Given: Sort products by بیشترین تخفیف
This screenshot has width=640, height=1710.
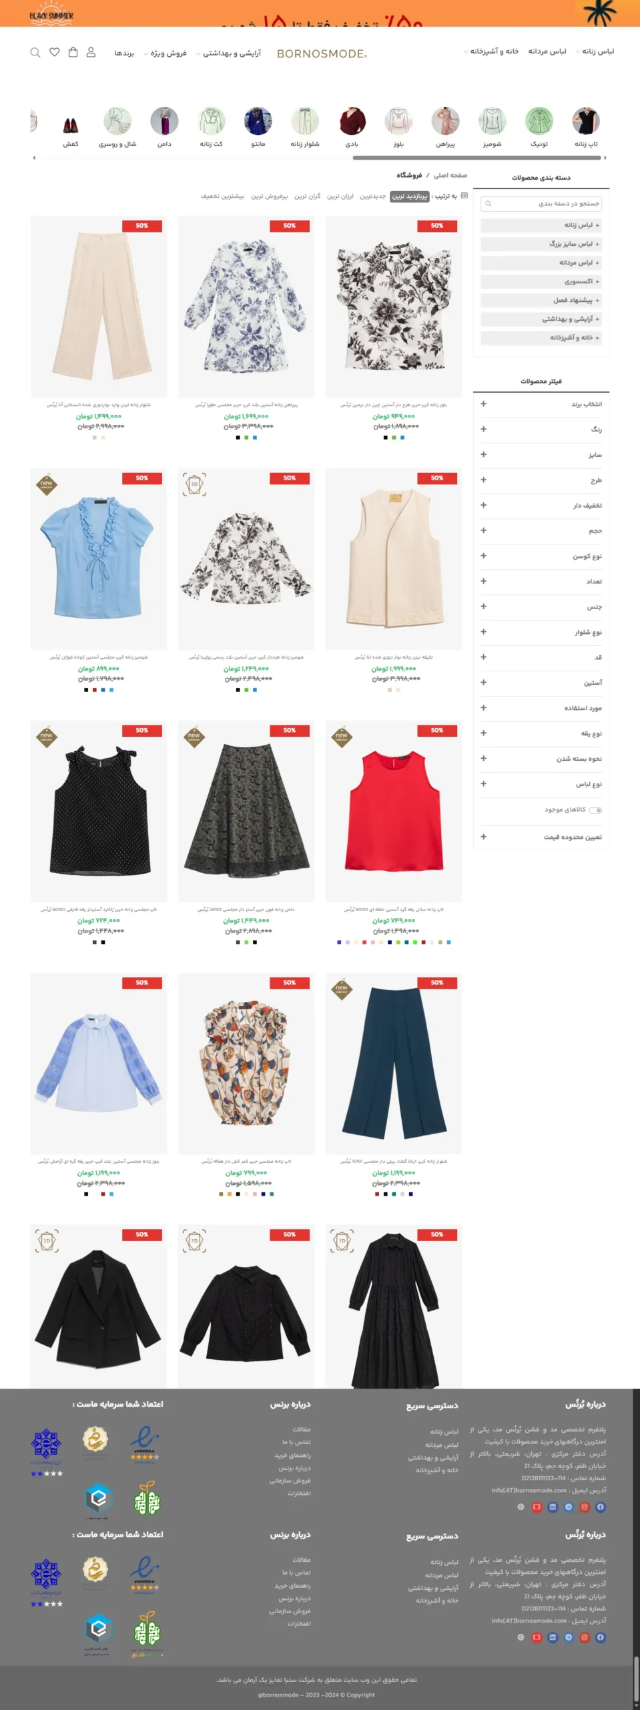Looking at the screenshot, I should [x=222, y=196].
